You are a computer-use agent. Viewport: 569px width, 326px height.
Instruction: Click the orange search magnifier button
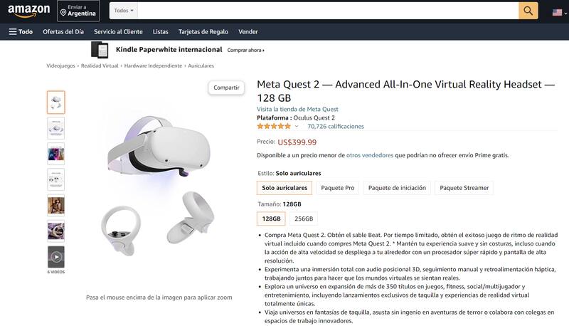click(528, 11)
